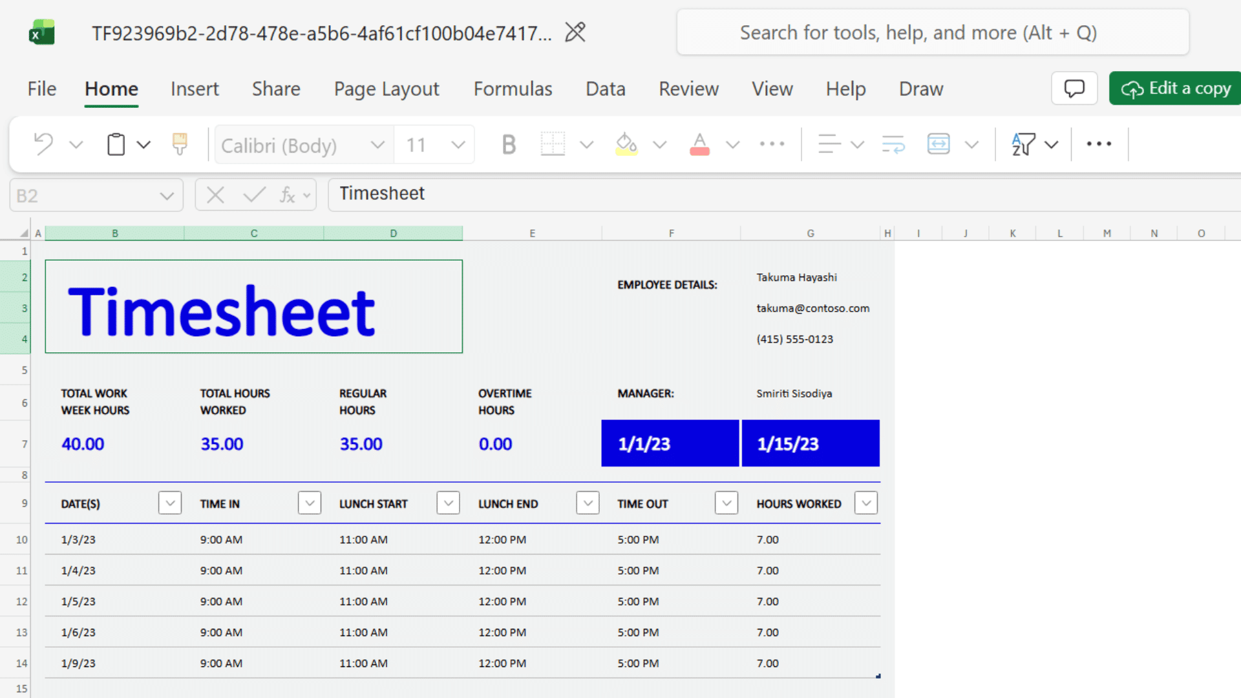Viewport: 1241px width, 698px height.
Task: Click the Insert Function fx icon
Action: coord(287,195)
